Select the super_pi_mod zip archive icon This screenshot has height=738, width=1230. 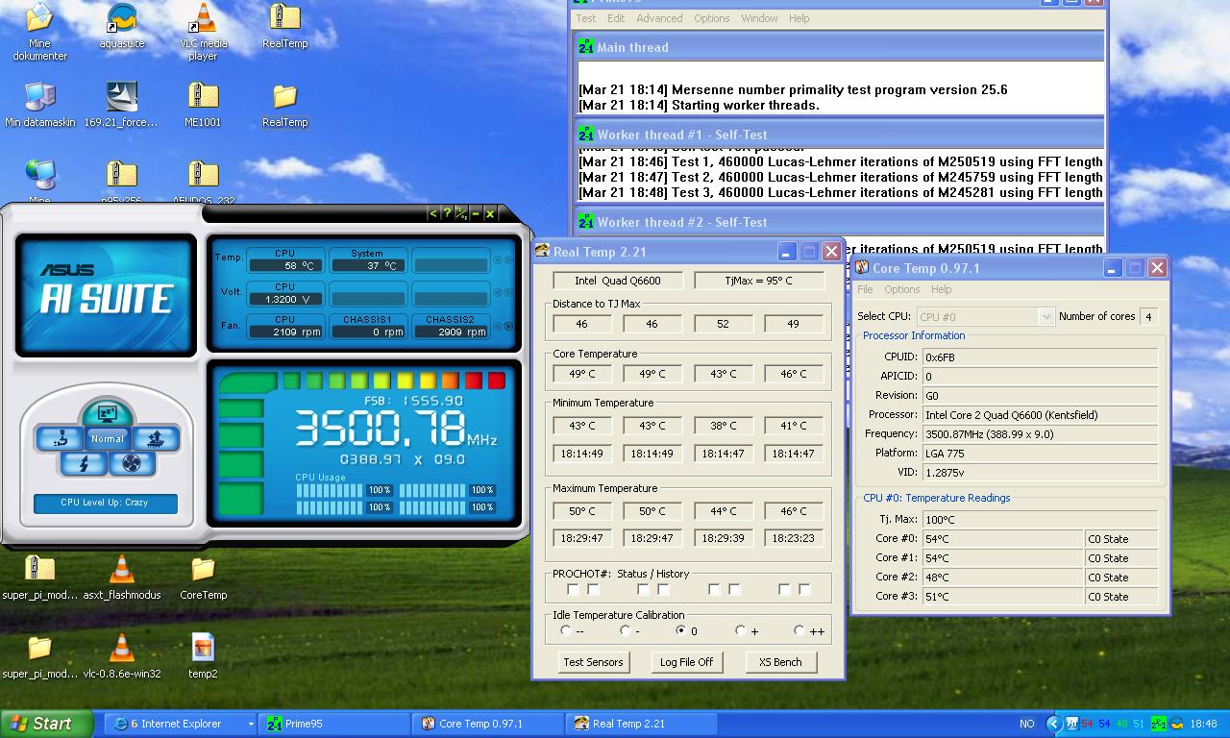click(x=39, y=578)
